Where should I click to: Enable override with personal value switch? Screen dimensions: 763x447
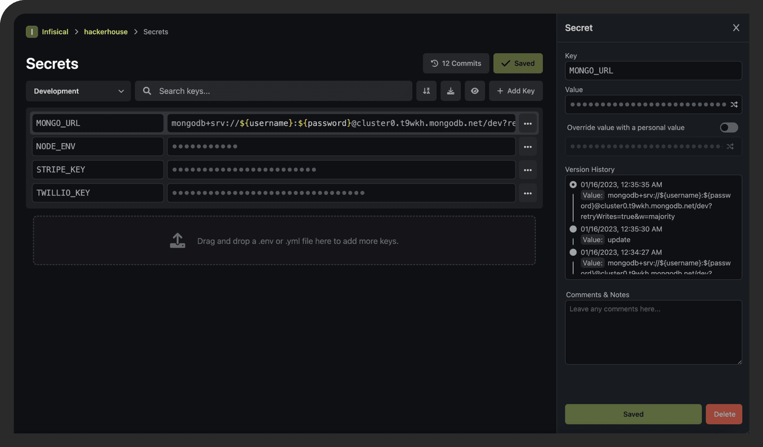pos(728,128)
